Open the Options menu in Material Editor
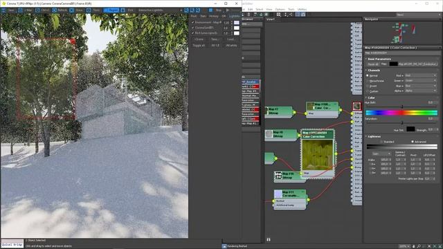This screenshot has height=249, width=443. click(280, 9)
